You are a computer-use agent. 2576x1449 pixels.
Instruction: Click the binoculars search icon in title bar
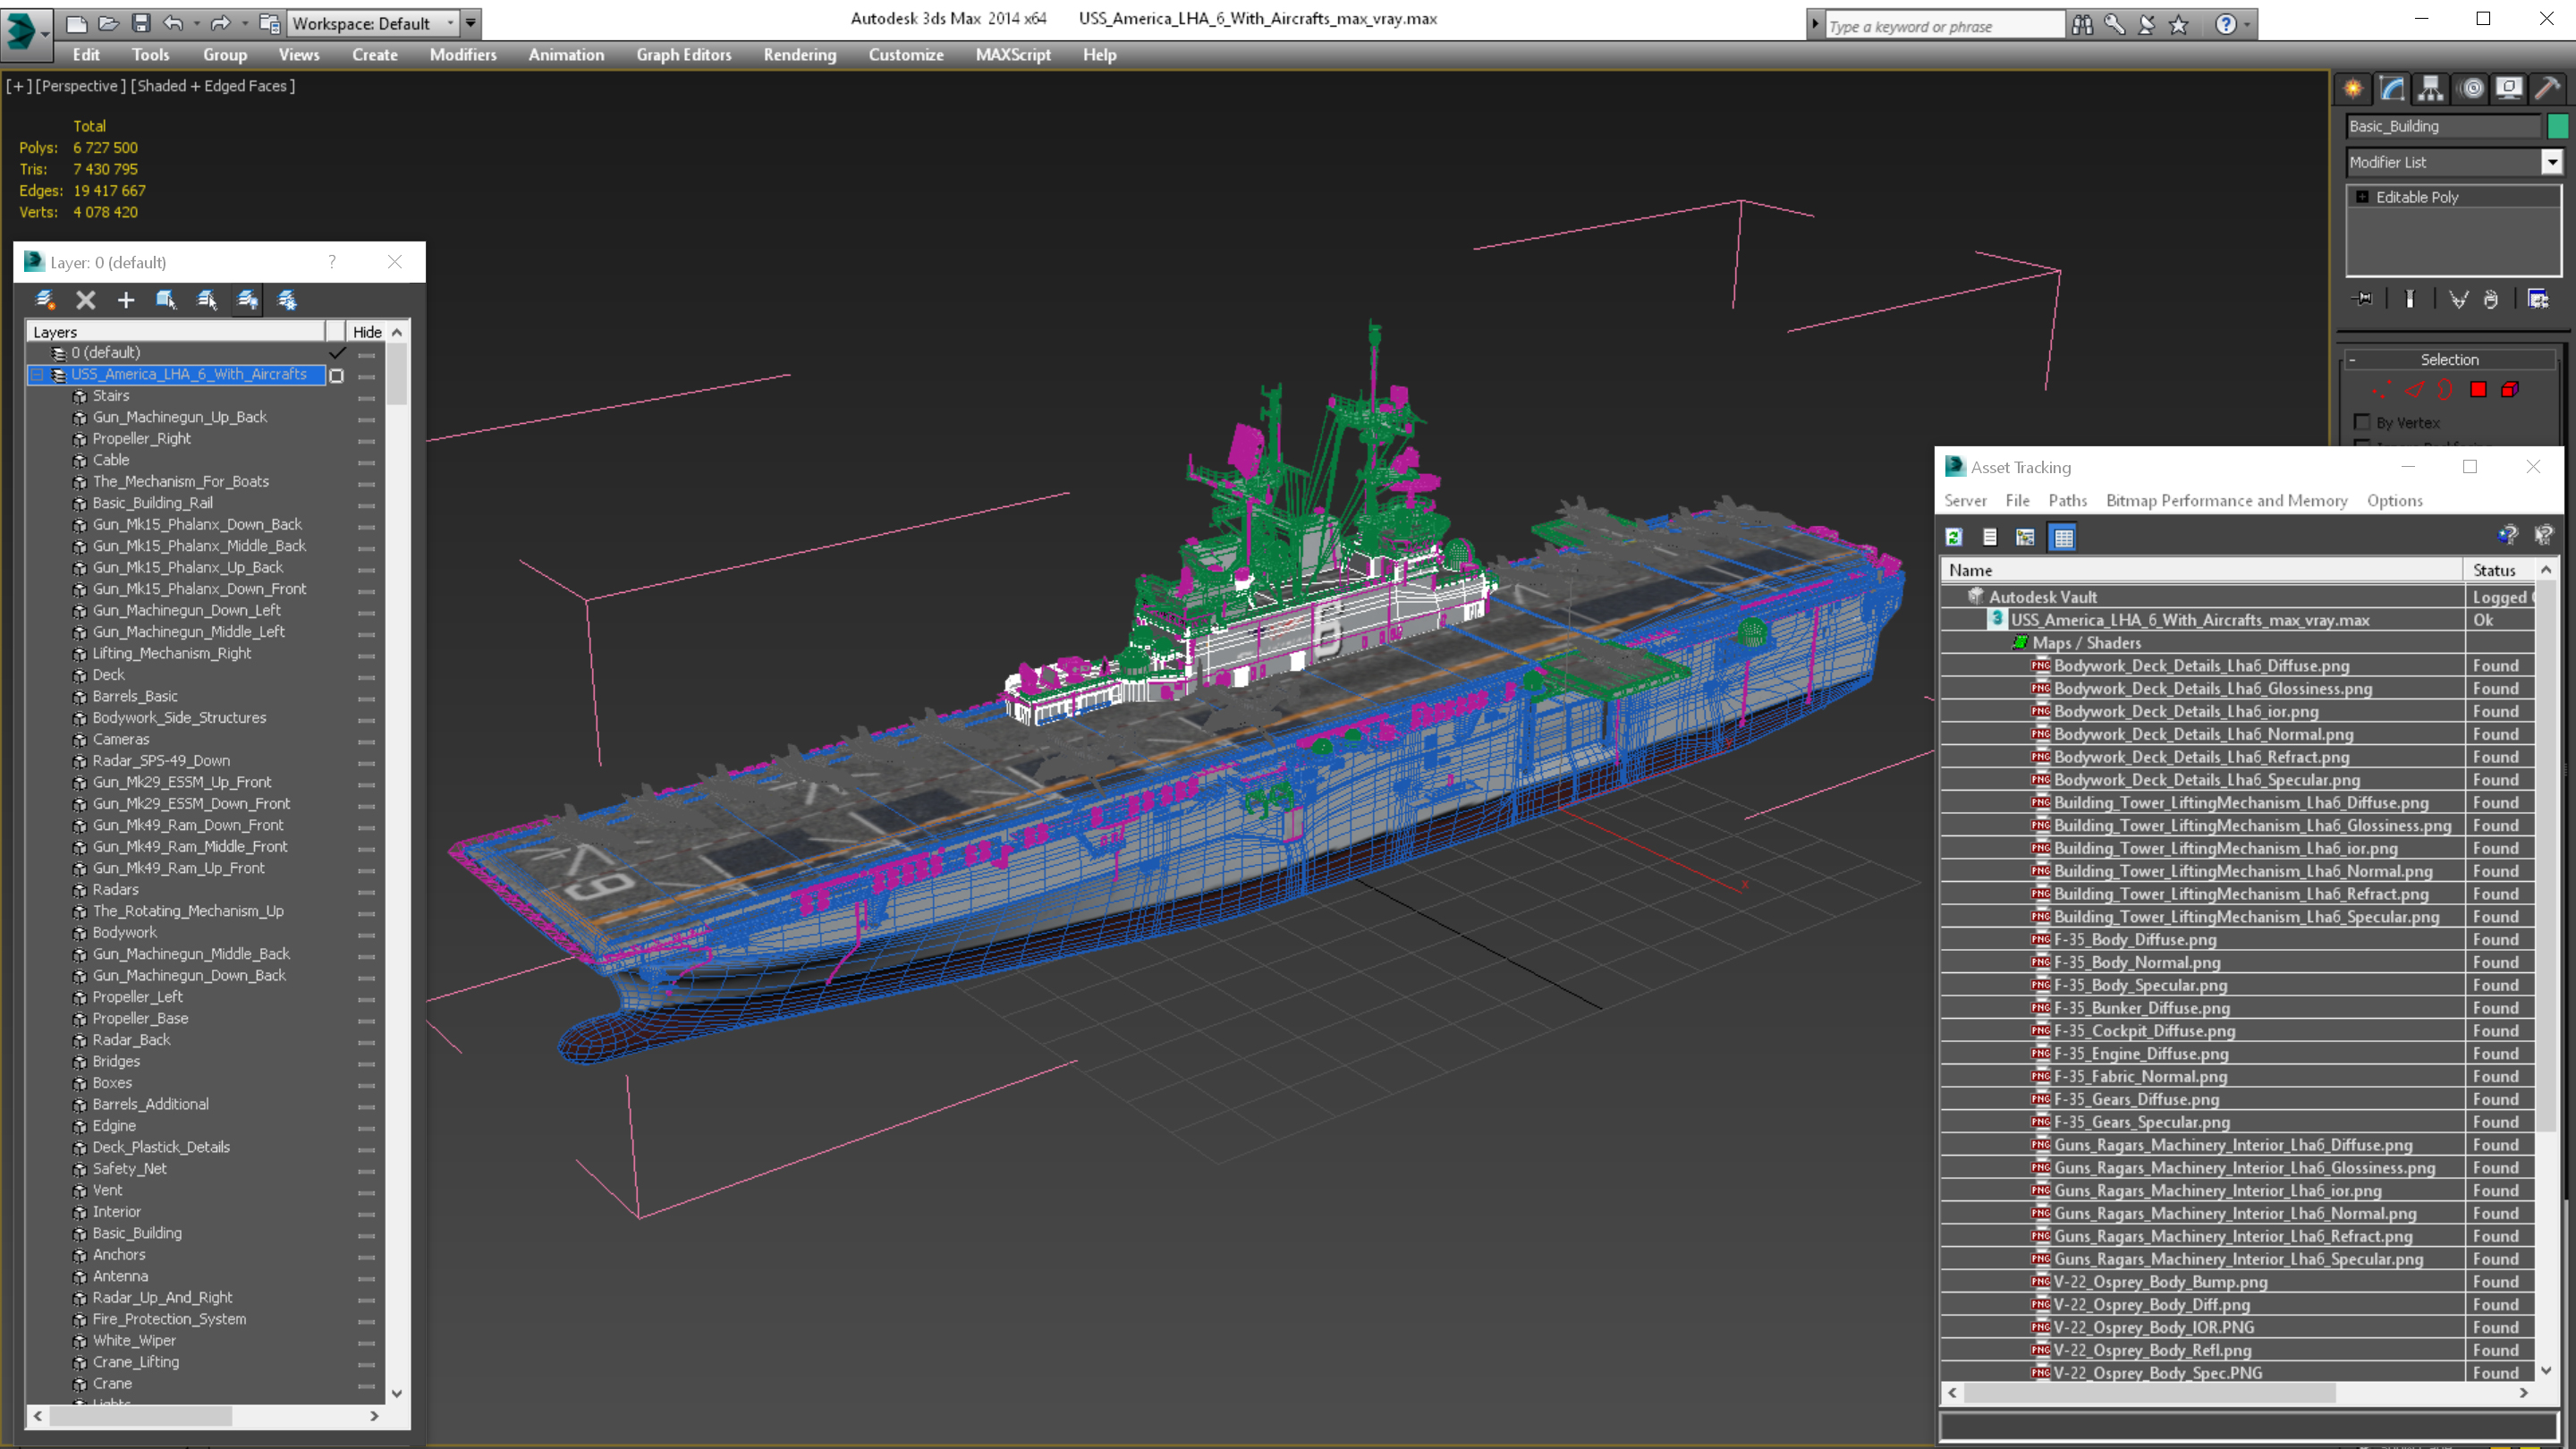point(2082,24)
